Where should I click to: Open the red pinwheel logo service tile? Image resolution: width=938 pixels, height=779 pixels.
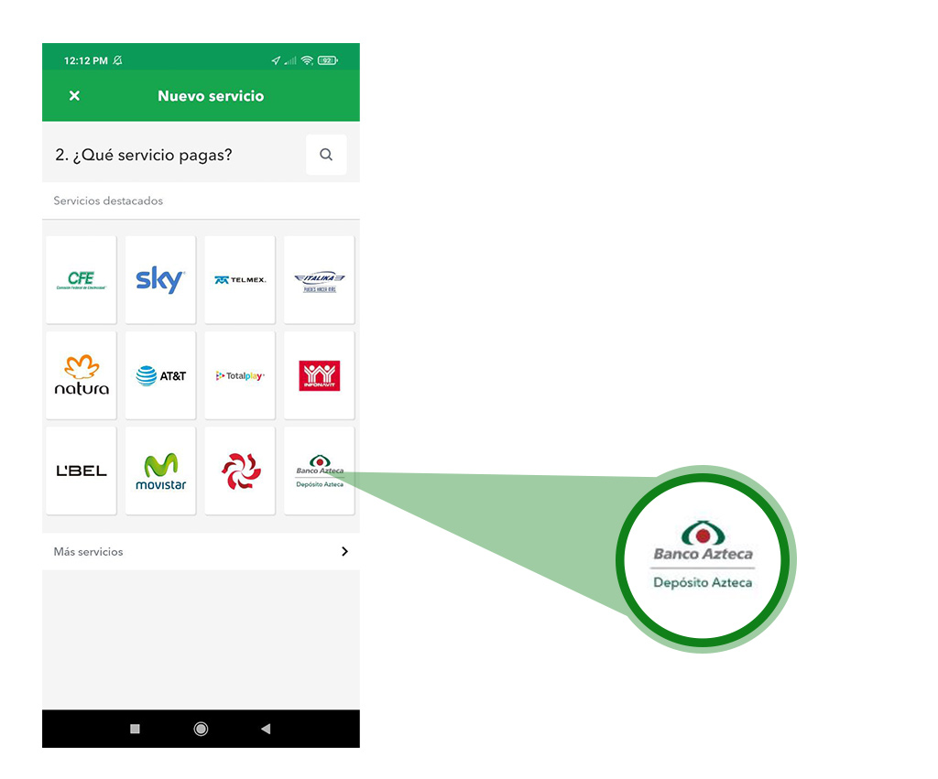coord(240,471)
